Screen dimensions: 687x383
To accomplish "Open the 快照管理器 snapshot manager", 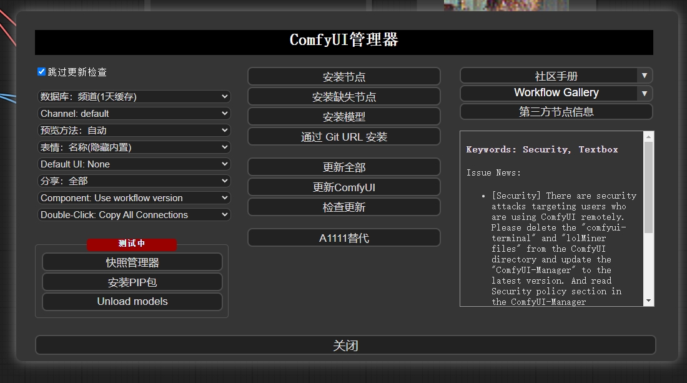I will coord(132,262).
